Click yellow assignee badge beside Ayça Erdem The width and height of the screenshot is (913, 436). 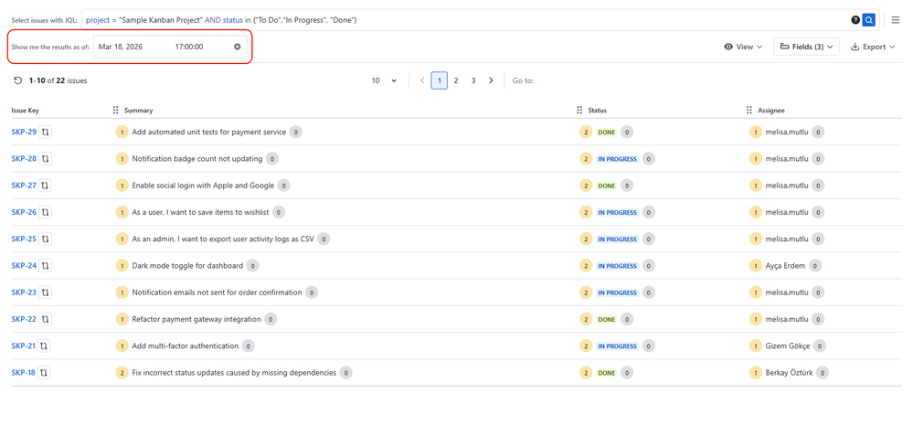pos(755,265)
